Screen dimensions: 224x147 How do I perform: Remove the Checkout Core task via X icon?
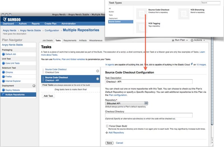point(97,71)
